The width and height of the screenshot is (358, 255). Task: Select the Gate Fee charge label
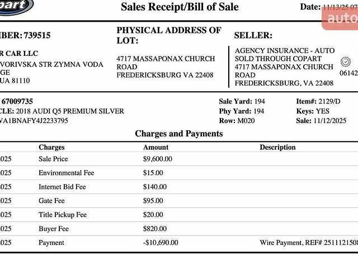pos(51,201)
